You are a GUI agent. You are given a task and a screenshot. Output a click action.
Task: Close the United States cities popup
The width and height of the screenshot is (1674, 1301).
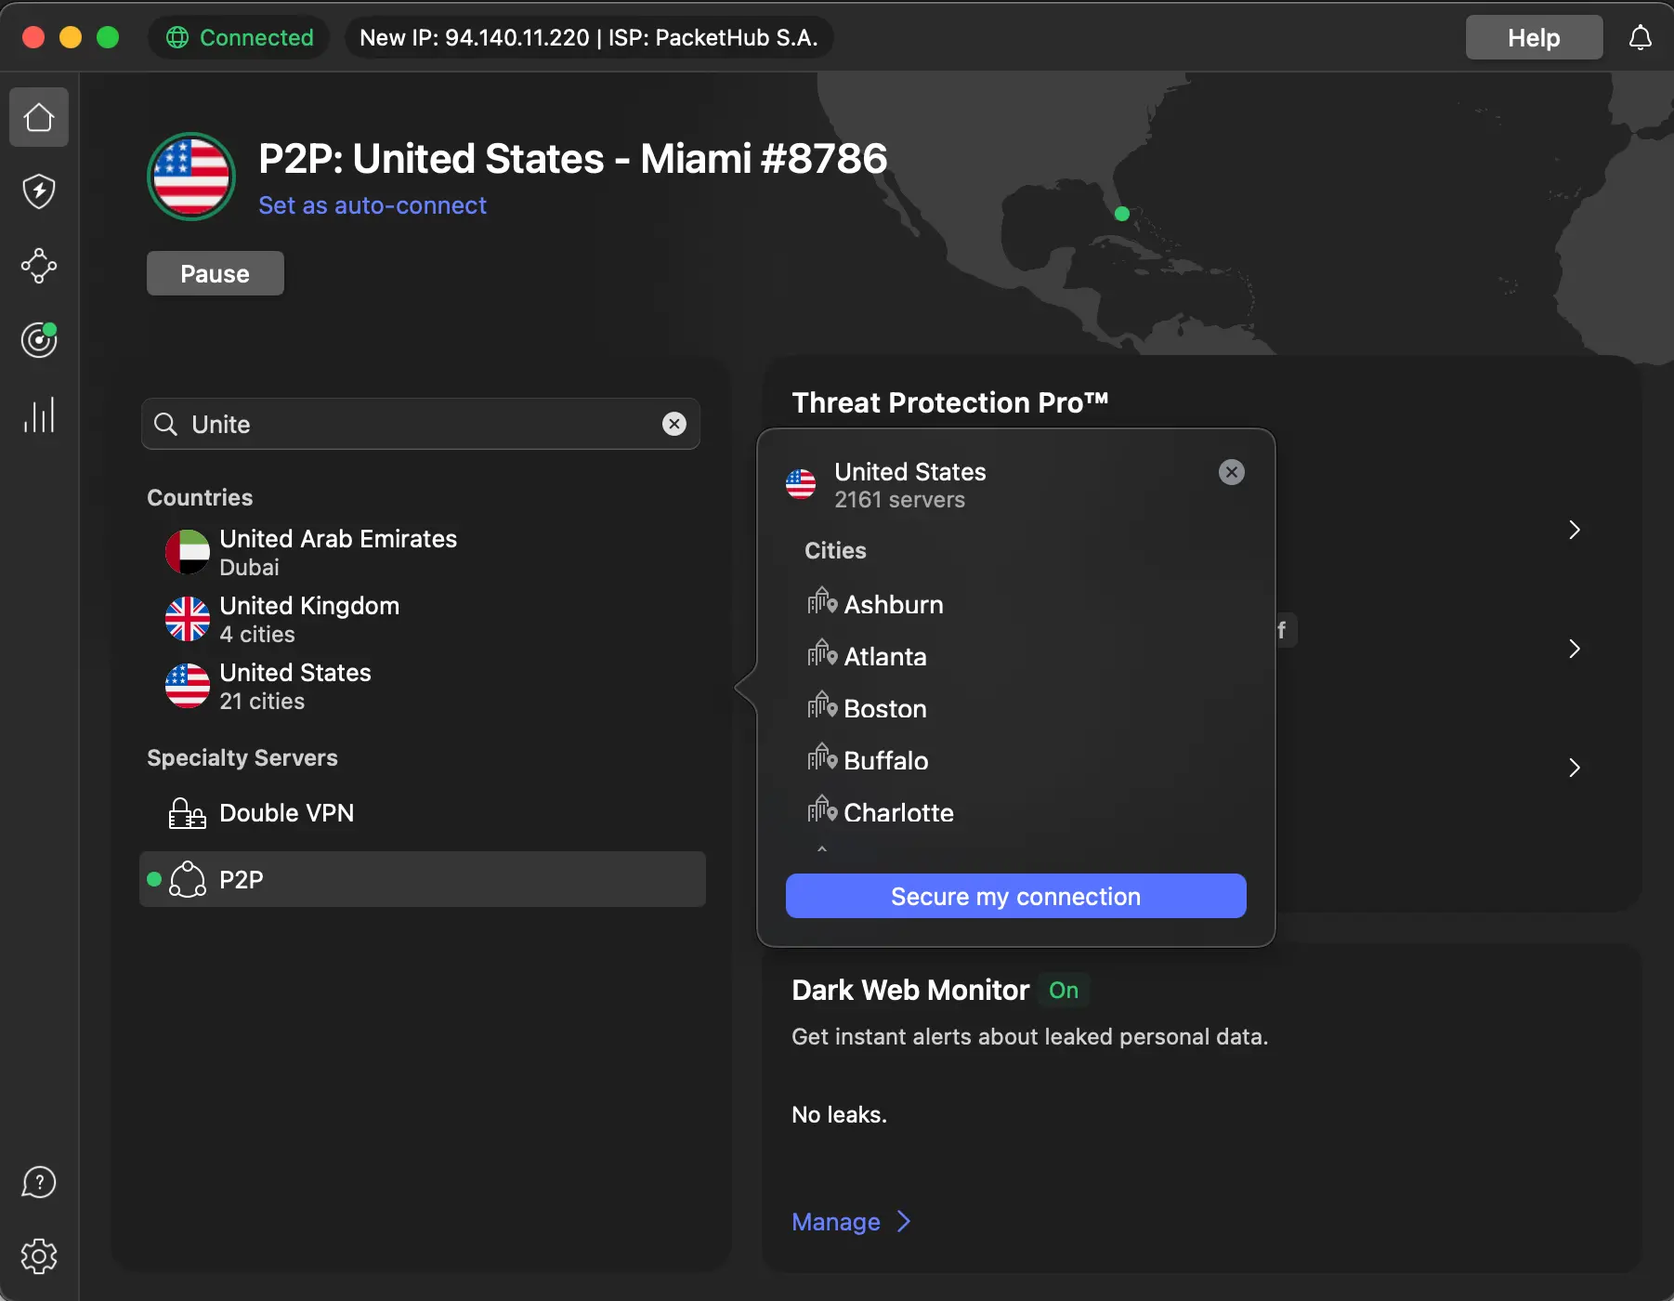coord(1232,472)
